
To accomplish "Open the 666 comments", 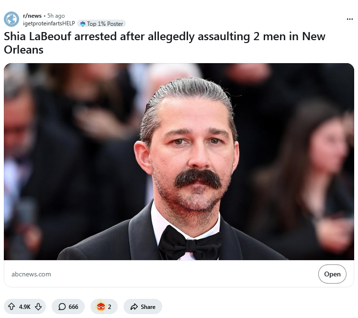I will pos(68,307).
